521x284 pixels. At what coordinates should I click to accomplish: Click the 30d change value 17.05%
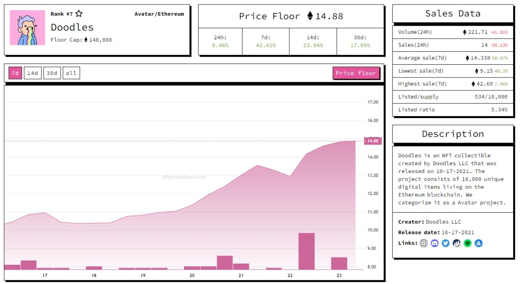[x=360, y=46]
